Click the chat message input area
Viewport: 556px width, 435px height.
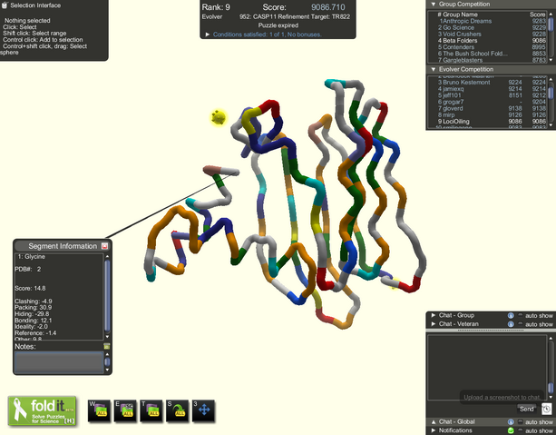pos(472,409)
